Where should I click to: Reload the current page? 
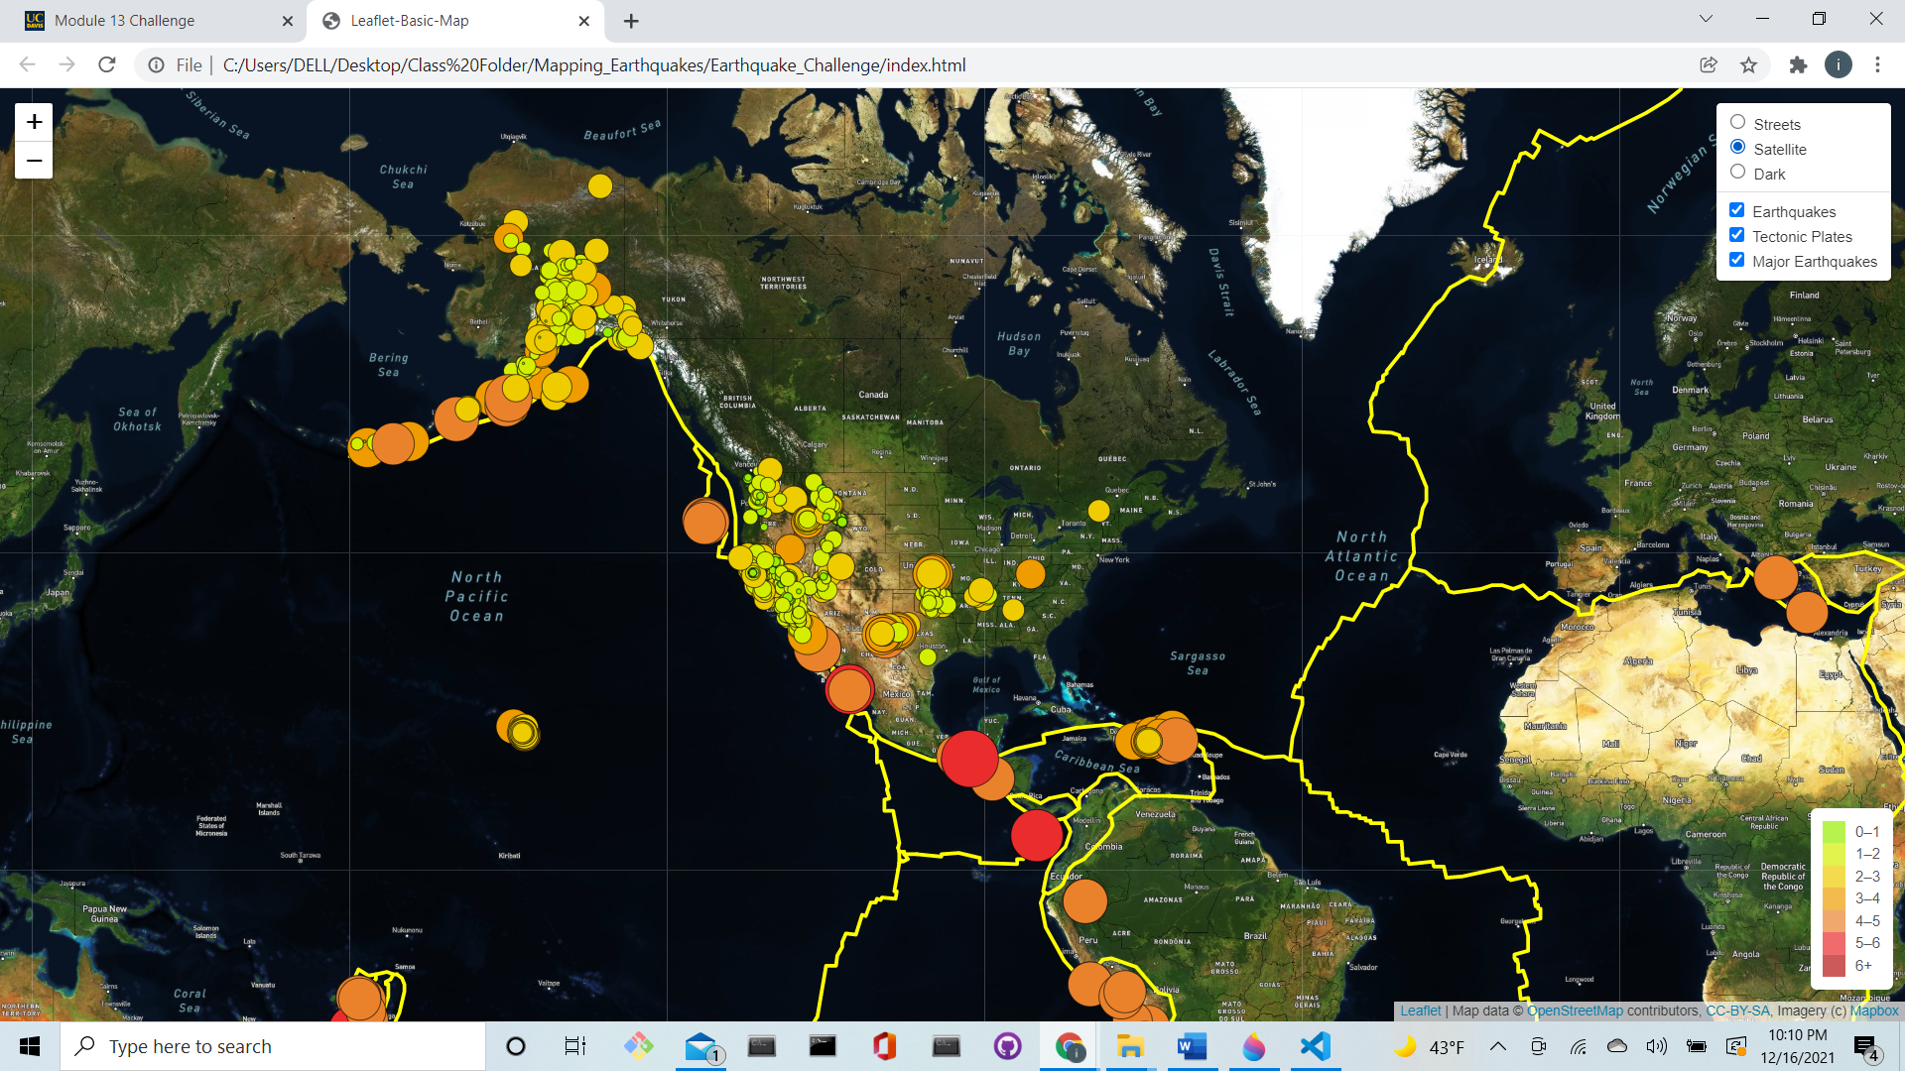click(107, 65)
